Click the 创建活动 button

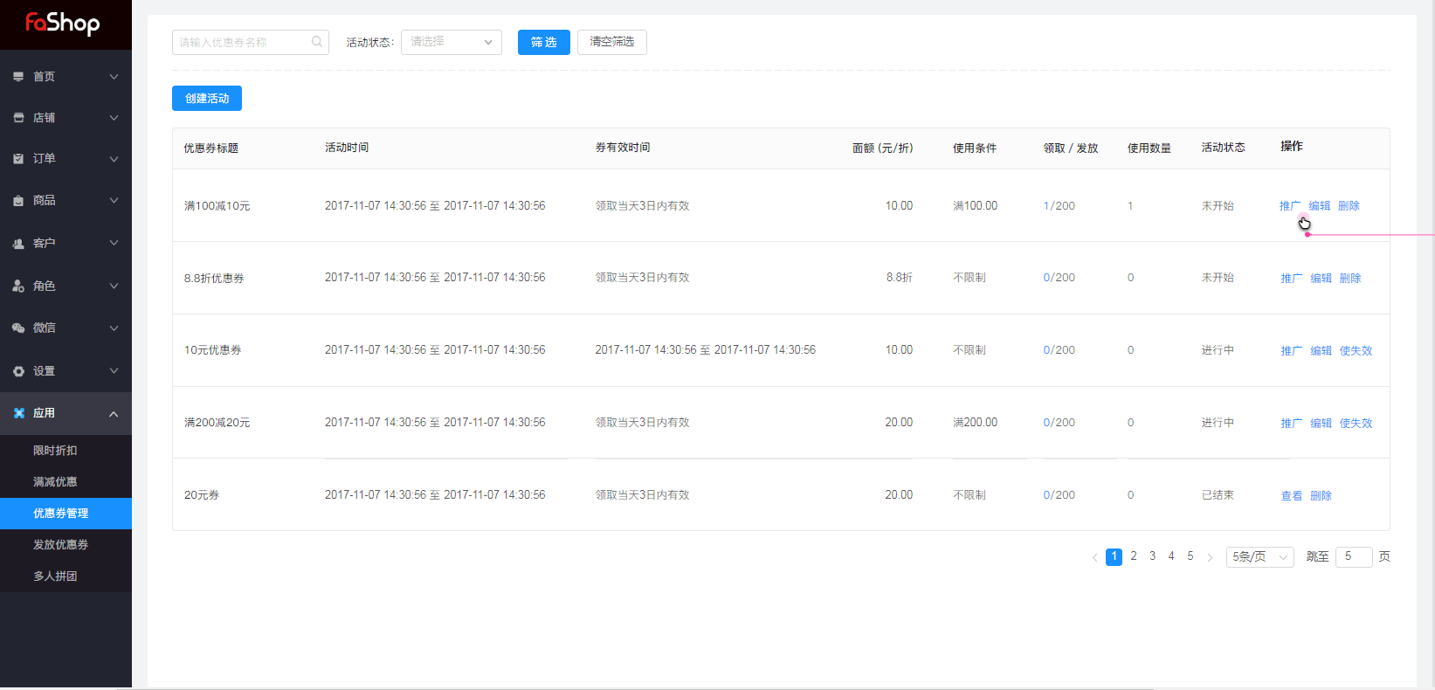pos(207,99)
